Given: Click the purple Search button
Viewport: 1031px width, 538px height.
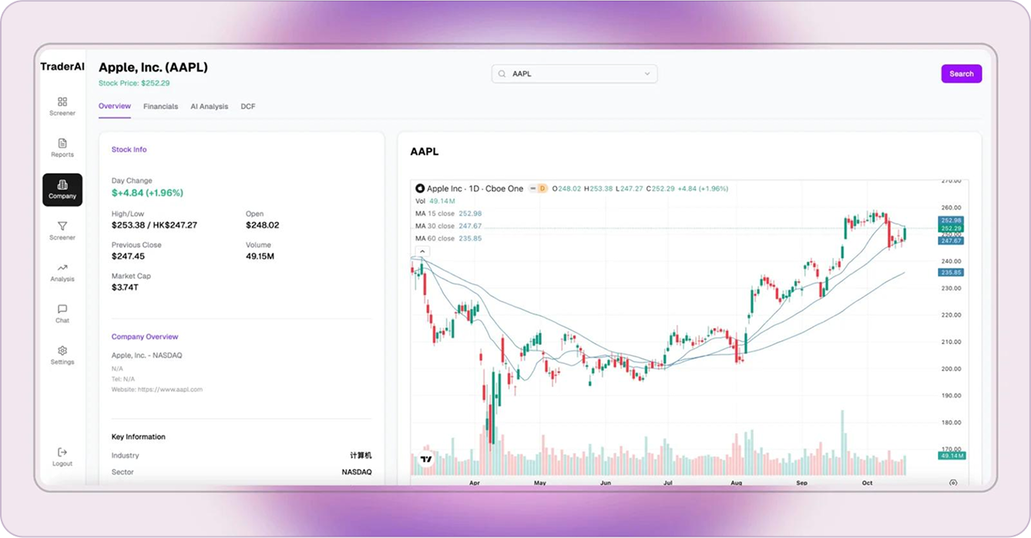Looking at the screenshot, I should click(x=961, y=74).
